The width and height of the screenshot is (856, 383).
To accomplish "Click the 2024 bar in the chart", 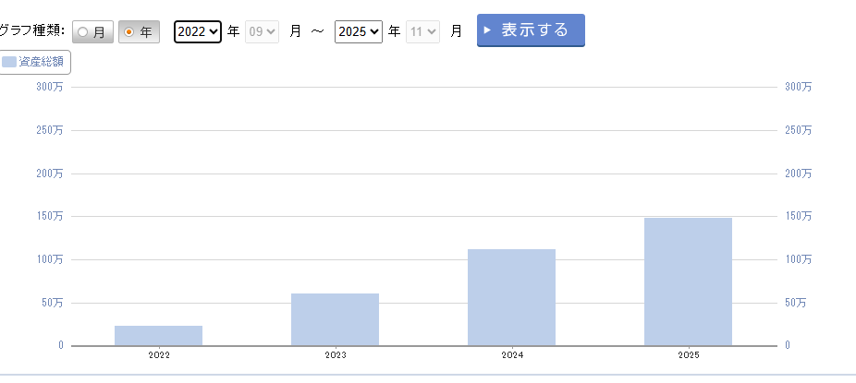I will tap(511, 297).
